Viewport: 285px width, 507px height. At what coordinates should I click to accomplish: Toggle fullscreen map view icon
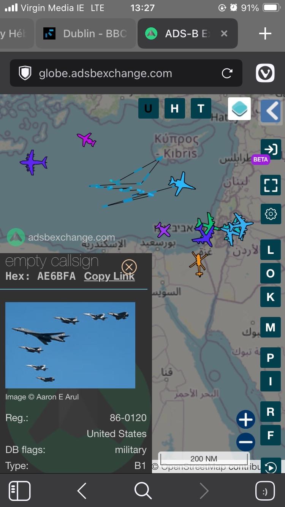point(271,185)
